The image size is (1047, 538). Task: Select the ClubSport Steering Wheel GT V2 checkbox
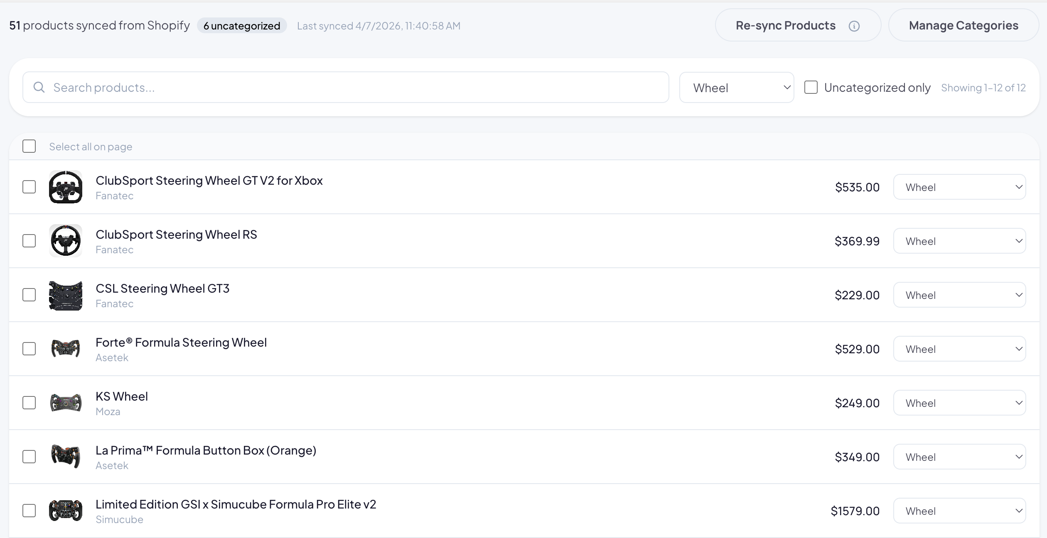[x=29, y=187]
